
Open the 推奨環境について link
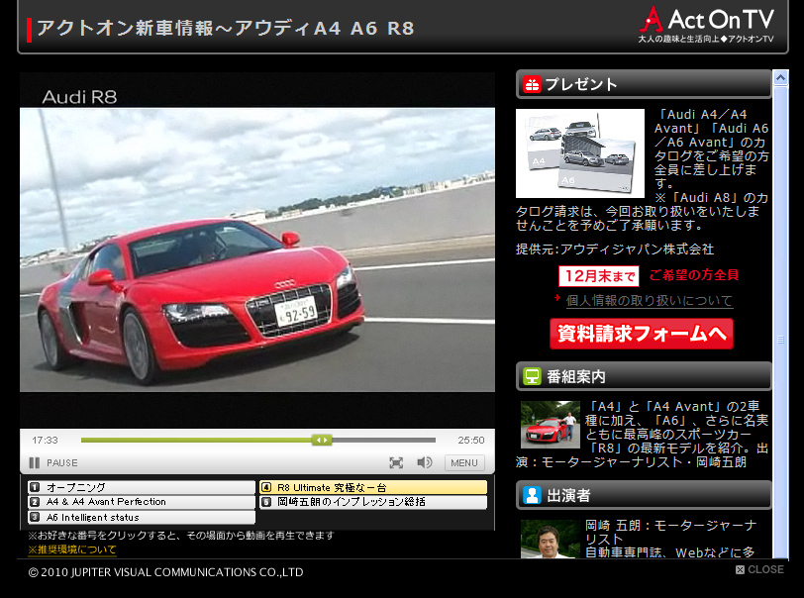pyautogui.click(x=71, y=549)
